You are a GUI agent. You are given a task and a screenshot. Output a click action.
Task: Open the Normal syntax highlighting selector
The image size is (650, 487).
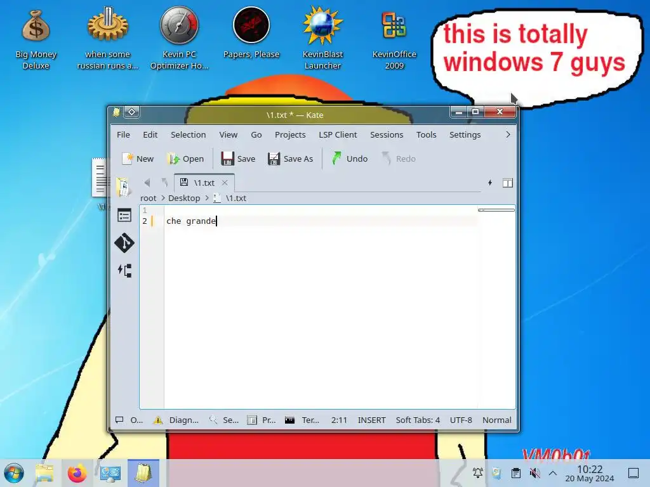coord(496,420)
